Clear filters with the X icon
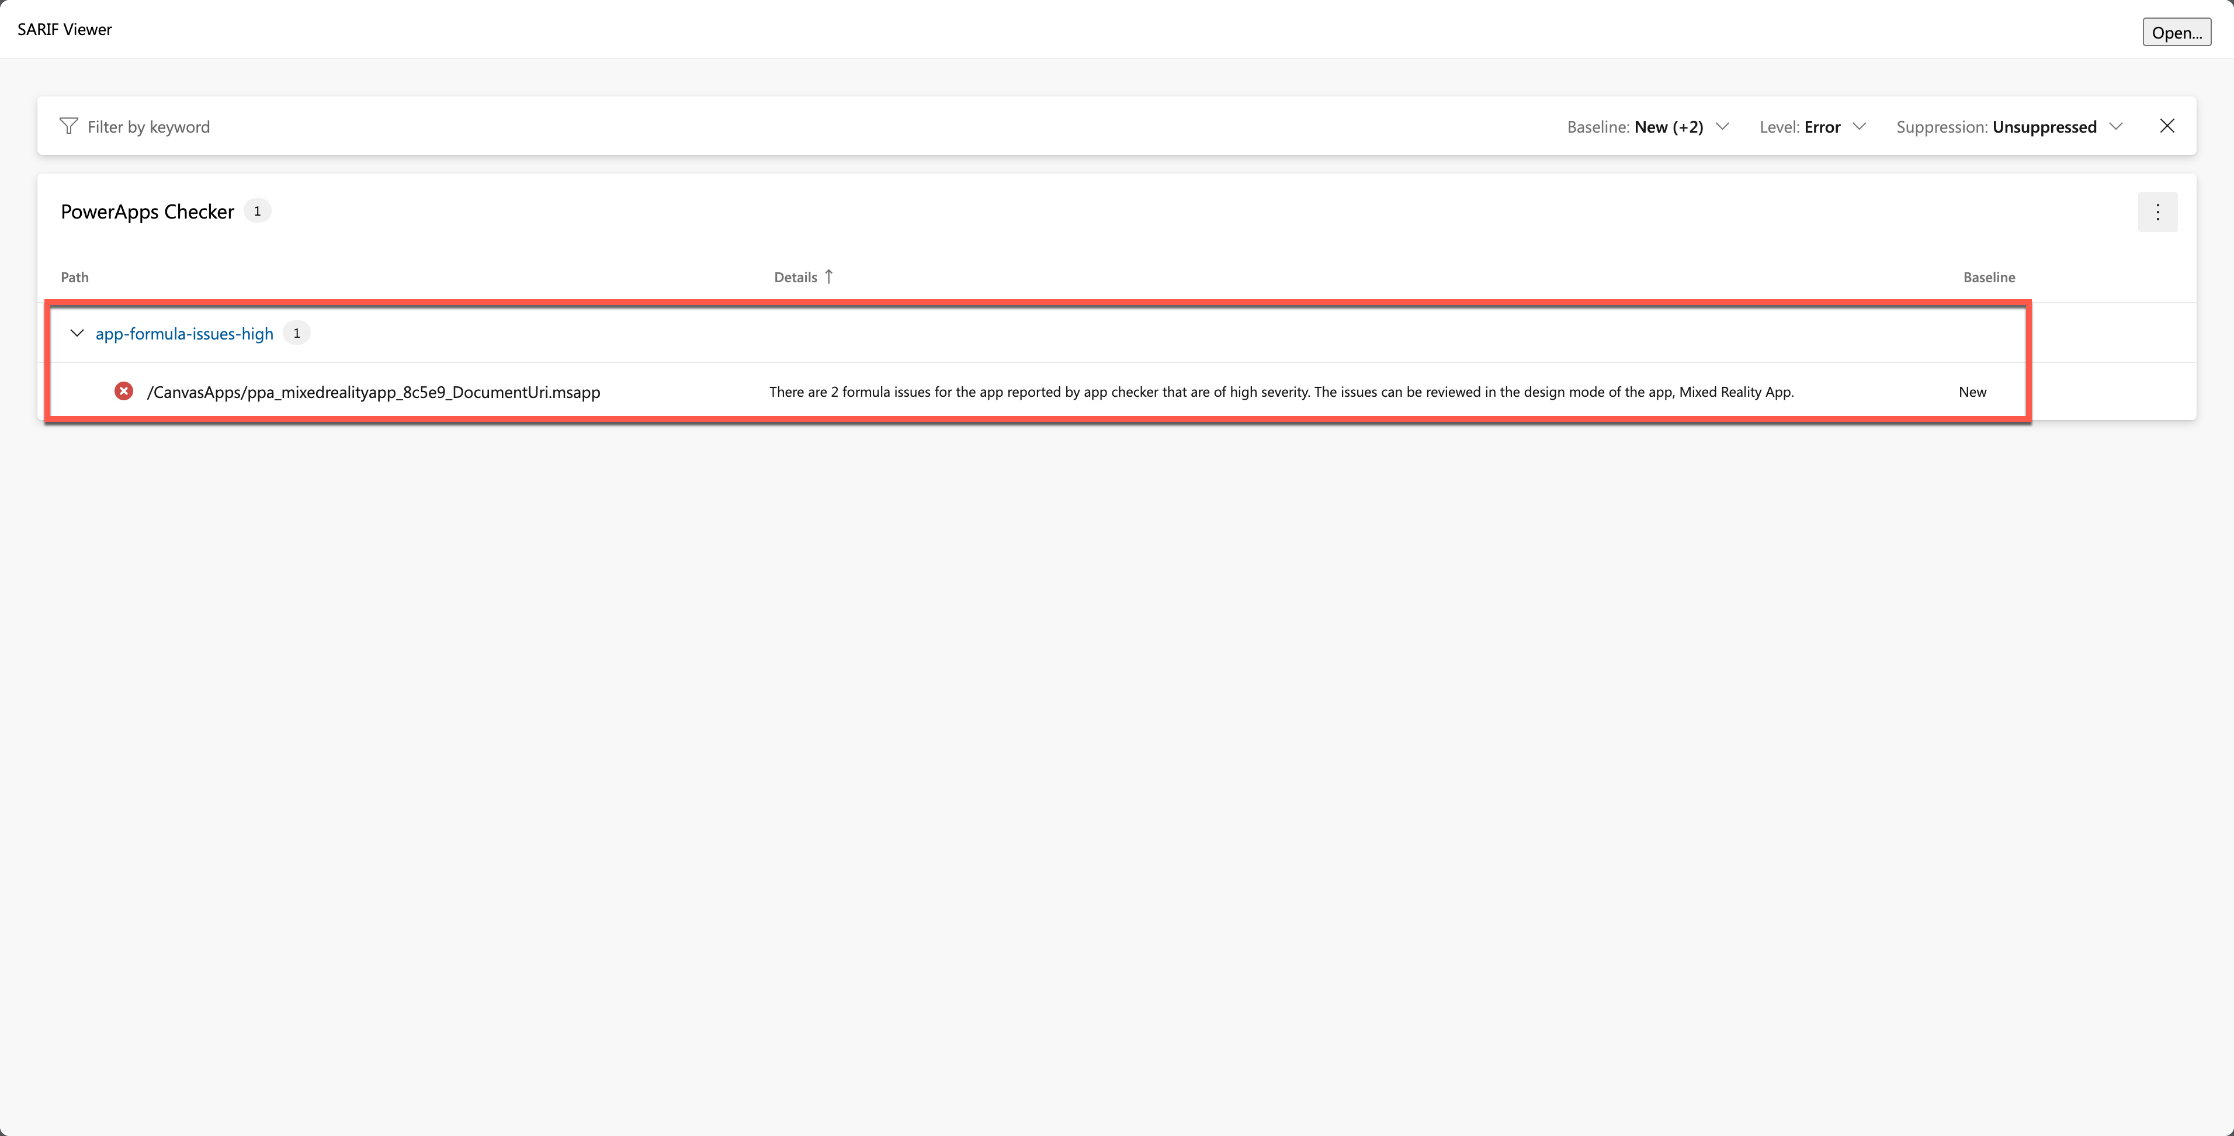The height and width of the screenshot is (1136, 2234). [2166, 127]
